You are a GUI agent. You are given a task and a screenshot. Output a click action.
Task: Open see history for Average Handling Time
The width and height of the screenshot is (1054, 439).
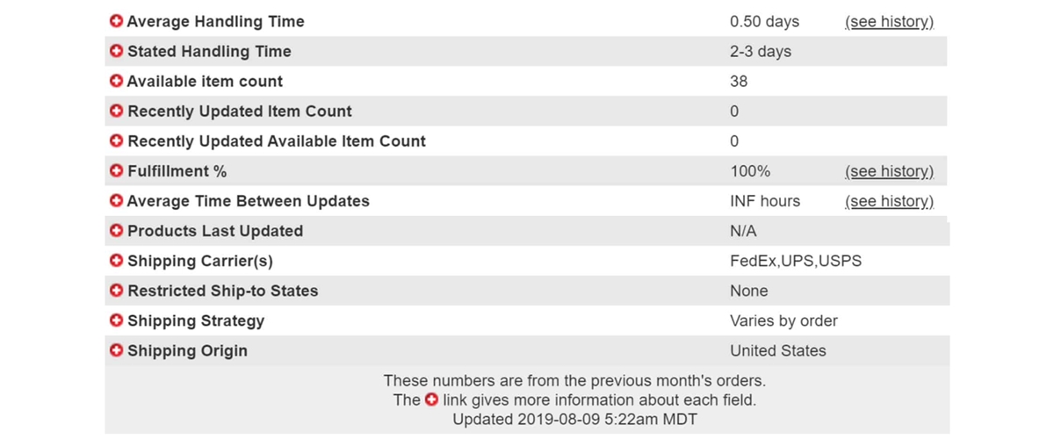click(889, 21)
